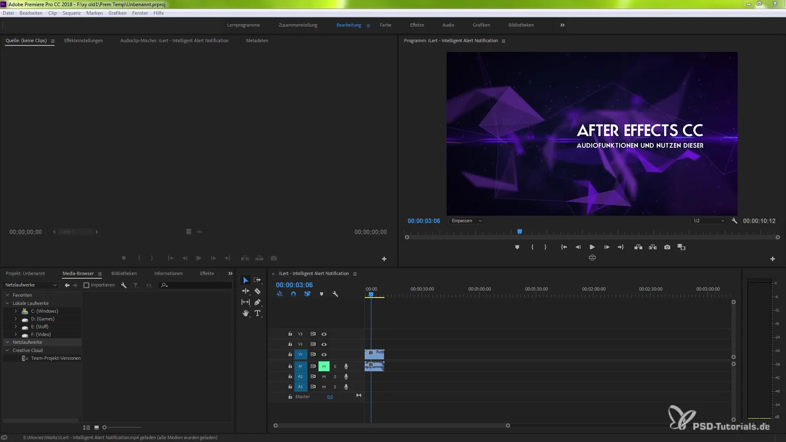Export frame with camera icon
The width and height of the screenshot is (786, 442).
[667, 247]
